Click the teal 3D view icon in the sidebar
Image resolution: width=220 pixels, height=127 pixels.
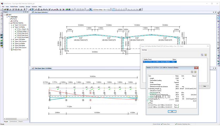point(2,38)
